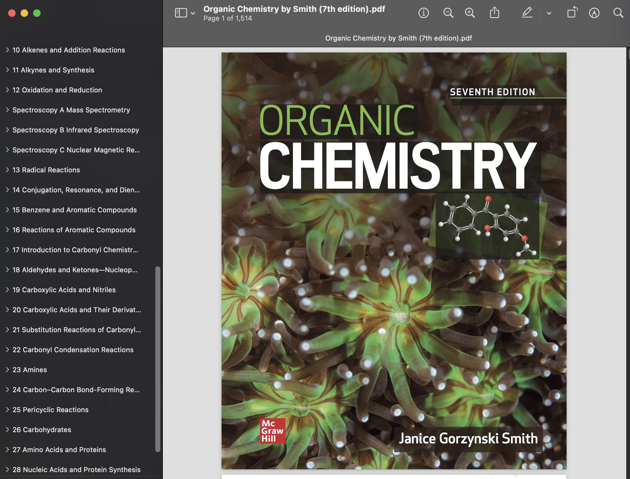Screen dimensions: 630x479
Task: Rotate the page with rotate icon
Action: (572, 13)
